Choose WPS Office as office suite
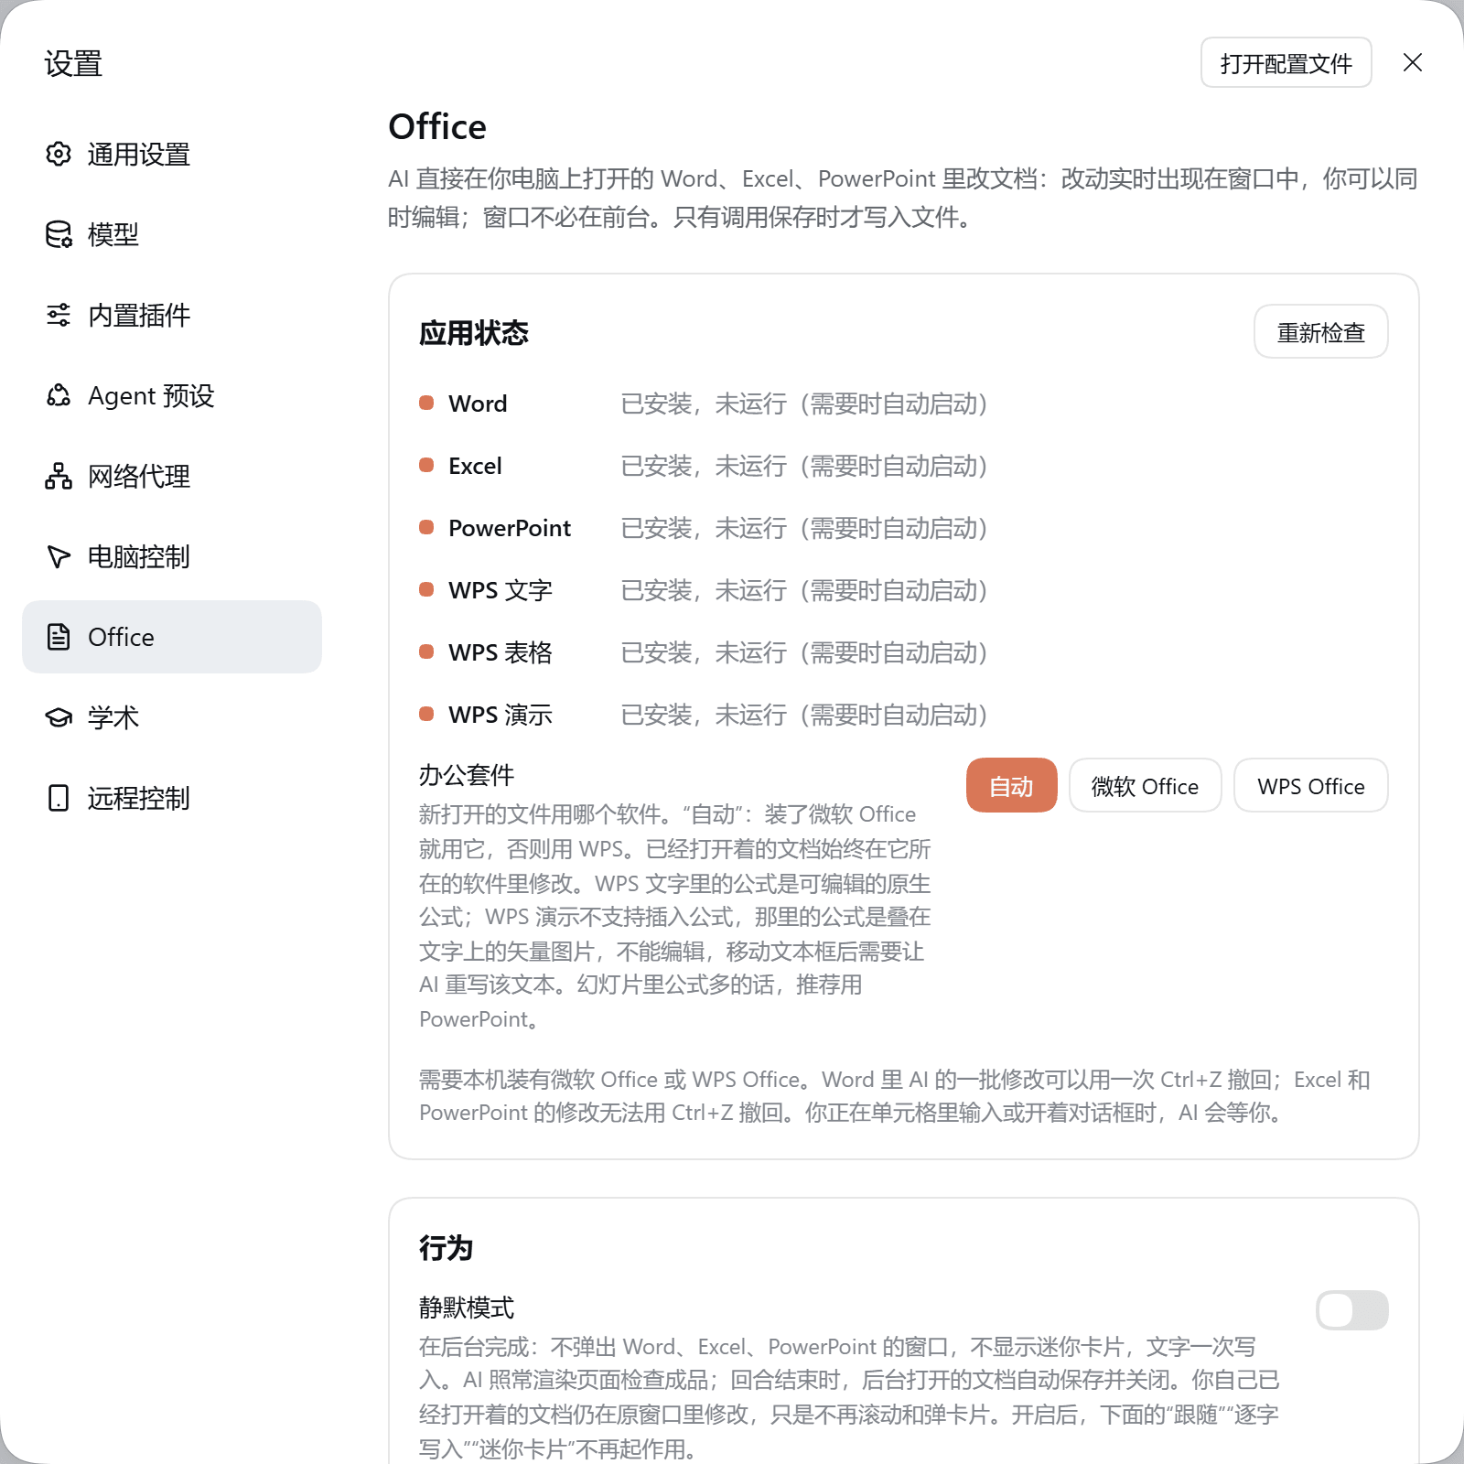 [x=1311, y=785]
